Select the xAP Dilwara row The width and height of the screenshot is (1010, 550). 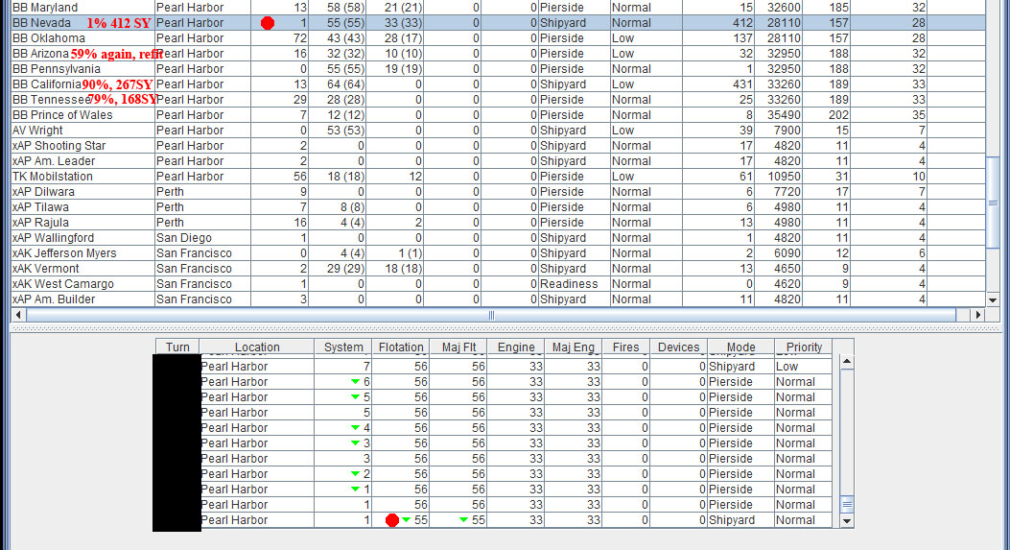pyautogui.click(x=499, y=192)
